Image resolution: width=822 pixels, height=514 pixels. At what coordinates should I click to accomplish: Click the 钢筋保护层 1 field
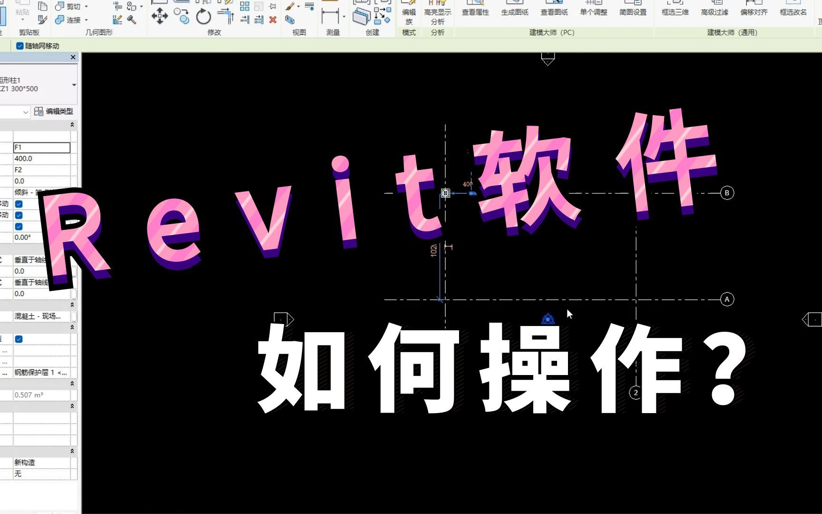point(42,373)
